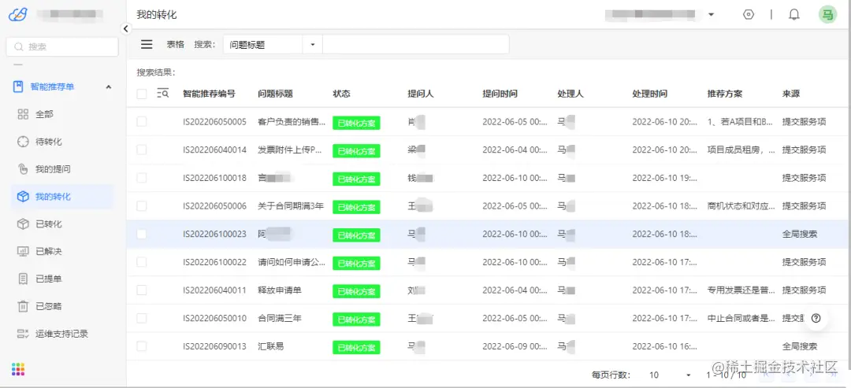This screenshot has height=388, width=851.
Task: Check the row IS202206100023 checkbox
Action: click(x=142, y=234)
